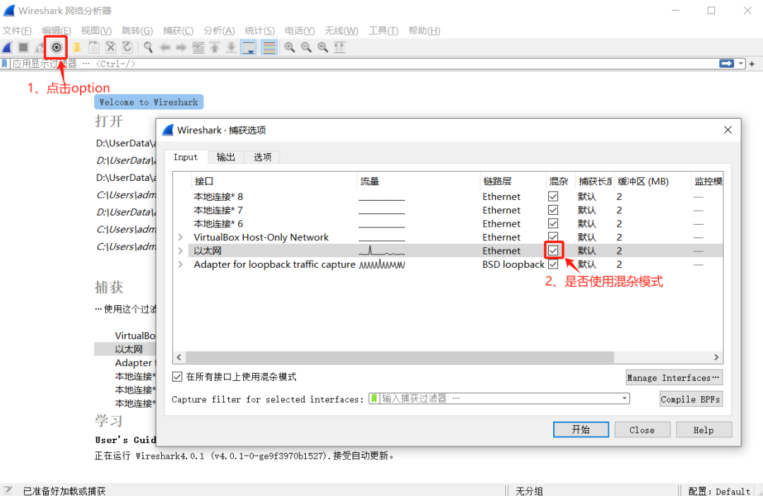Jump to last packet icon
Screen dimensions: 763x496
coord(232,47)
